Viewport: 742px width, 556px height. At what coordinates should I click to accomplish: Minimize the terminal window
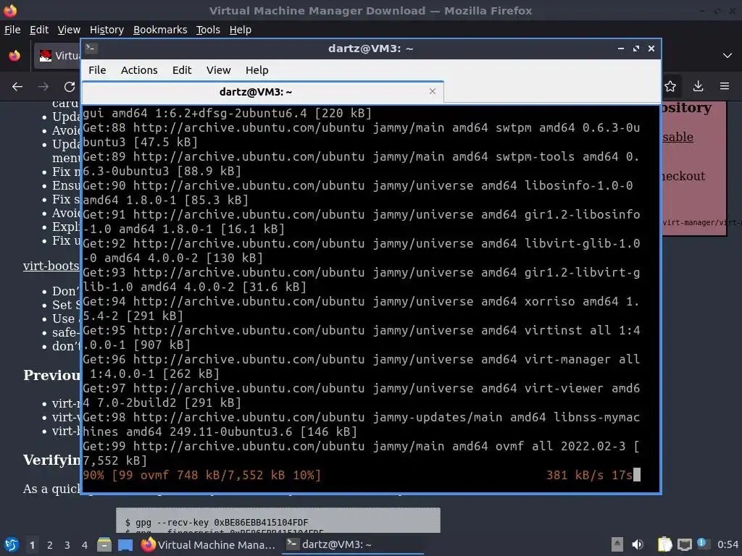(621, 49)
